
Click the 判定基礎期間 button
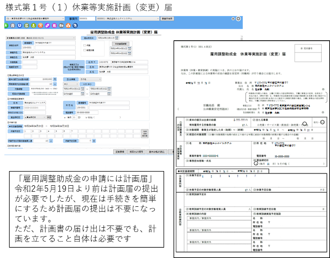click(x=121, y=44)
